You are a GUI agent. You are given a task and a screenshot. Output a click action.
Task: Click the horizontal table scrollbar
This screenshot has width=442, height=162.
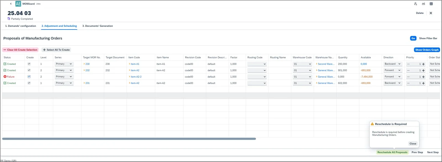coord(129,139)
